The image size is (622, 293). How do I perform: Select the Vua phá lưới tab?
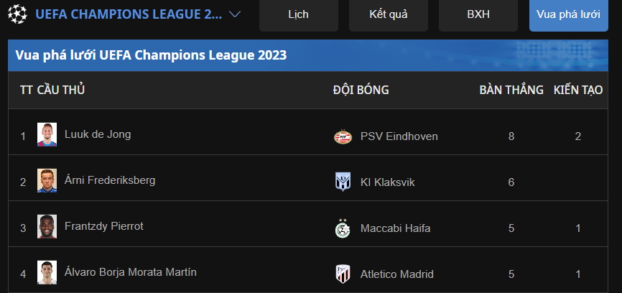pos(568,14)
